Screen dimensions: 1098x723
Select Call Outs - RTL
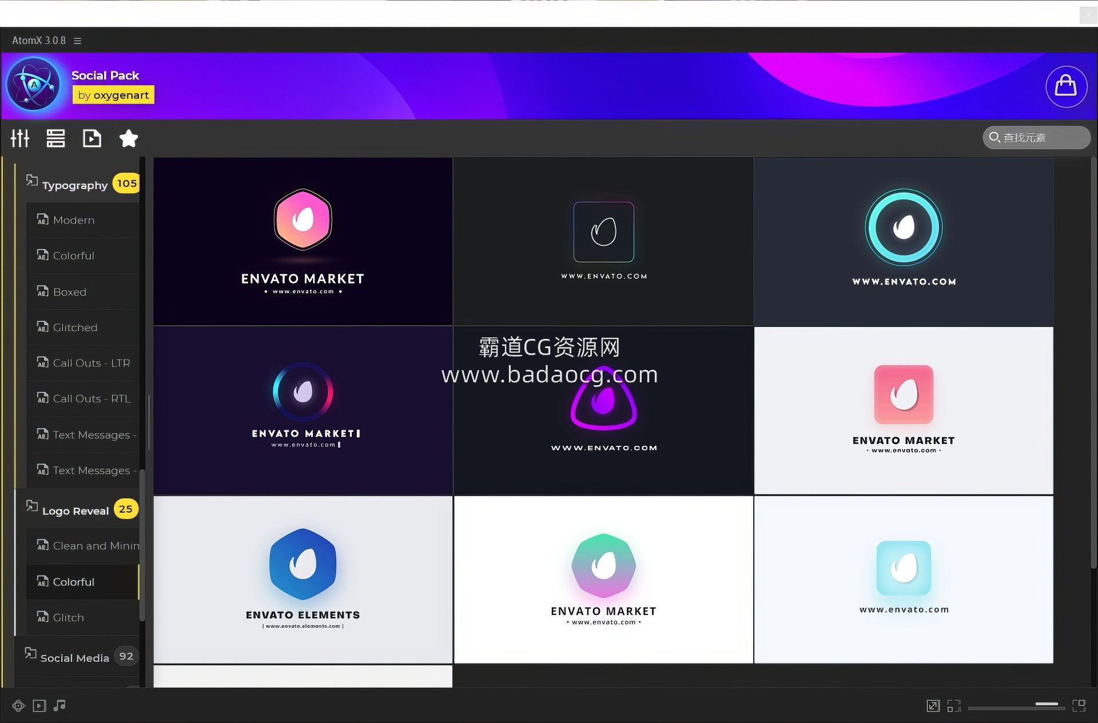[82, 398]
